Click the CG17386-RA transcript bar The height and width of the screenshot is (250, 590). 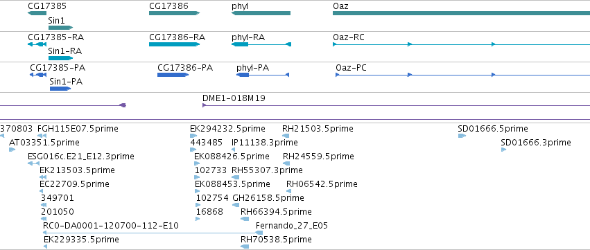click(174, 44)
